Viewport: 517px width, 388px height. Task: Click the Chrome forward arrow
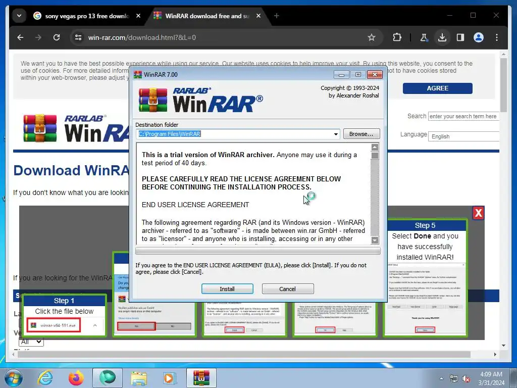click(x=38, y=37)
